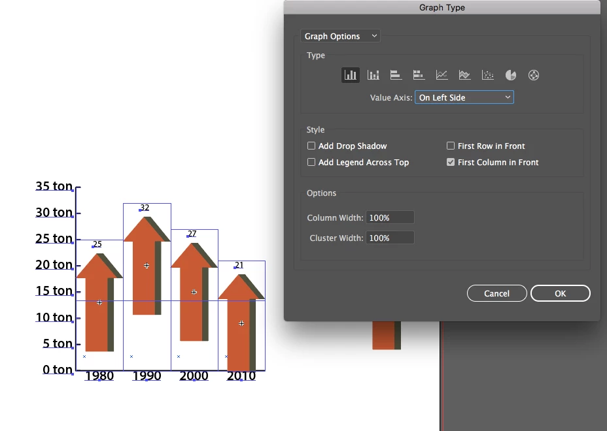Click the Cluster Width input field
This screenshot has height=431, width=607.
(x=390, y=238)
